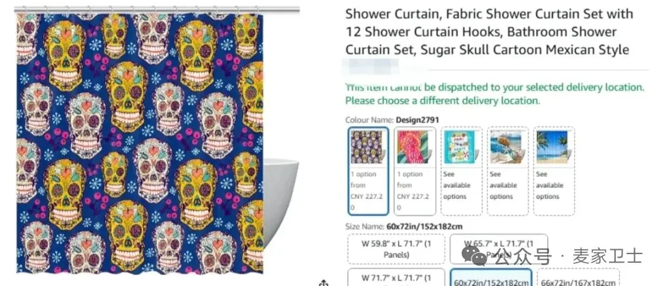Click the share icon below the product image
This screenshot has height=286, width=663.
point(324,282)
